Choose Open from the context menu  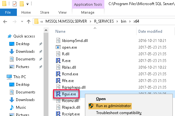pos(101,99)
